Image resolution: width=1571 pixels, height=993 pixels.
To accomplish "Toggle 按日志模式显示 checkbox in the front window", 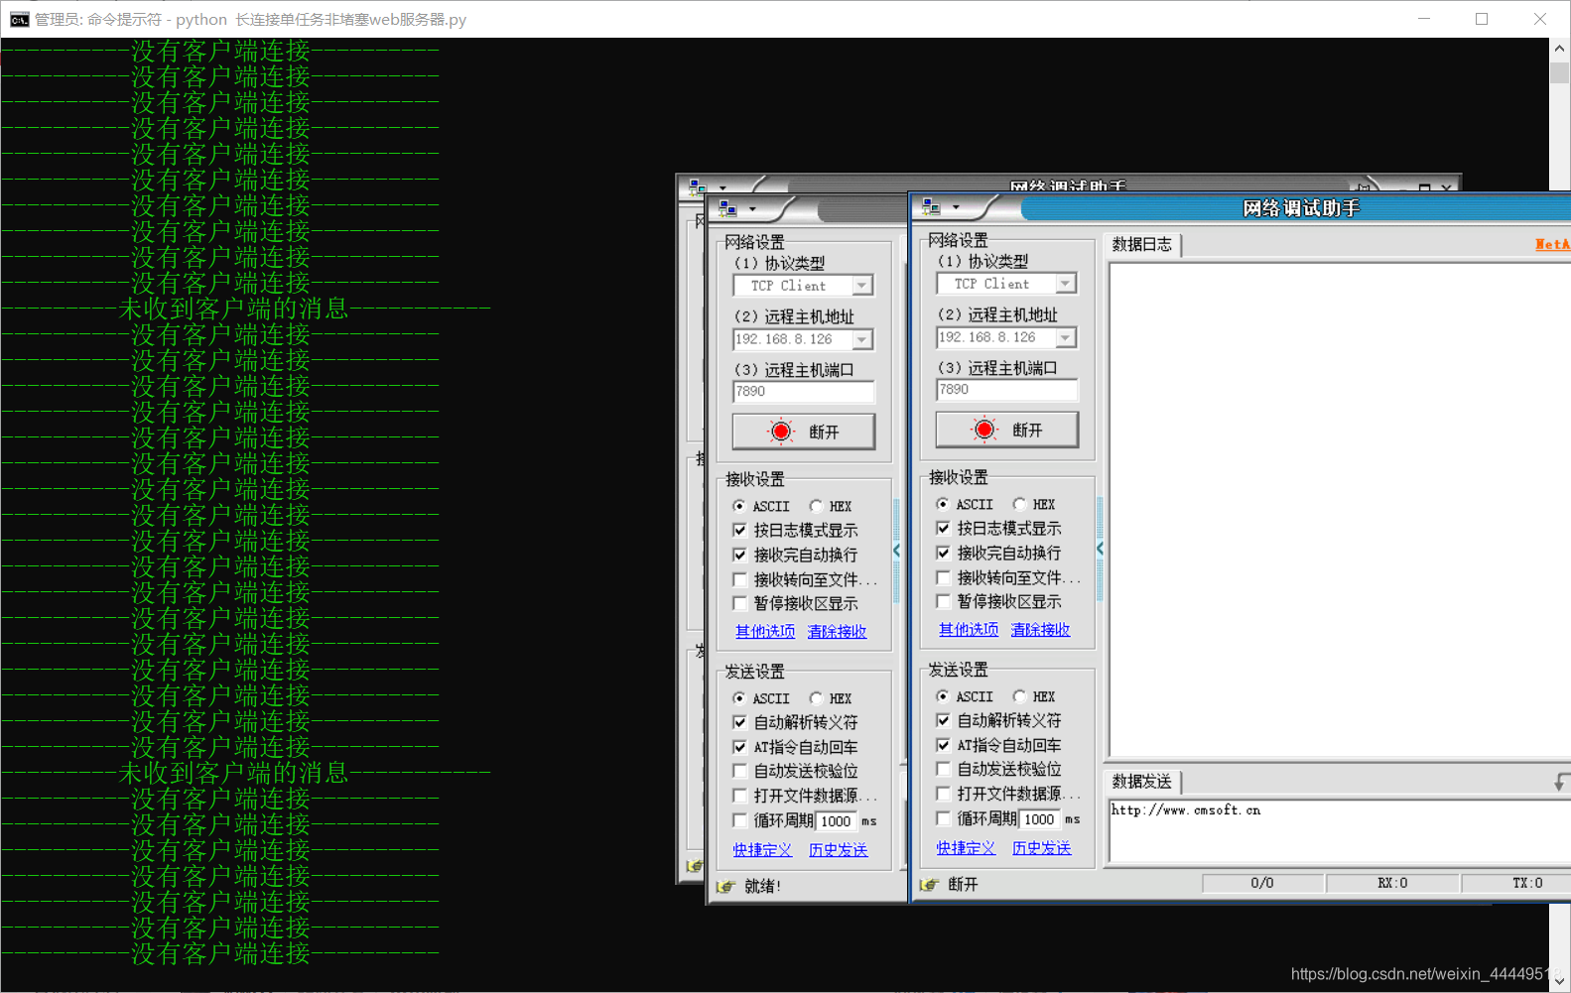I will (944, 528).
